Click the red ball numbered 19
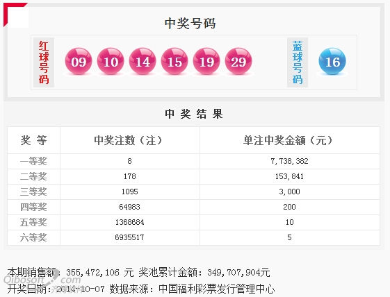 coord(206,61)
